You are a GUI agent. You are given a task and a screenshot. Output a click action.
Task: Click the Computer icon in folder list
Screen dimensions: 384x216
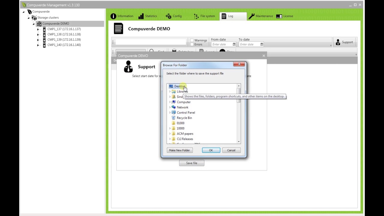[x=174, y=102]
